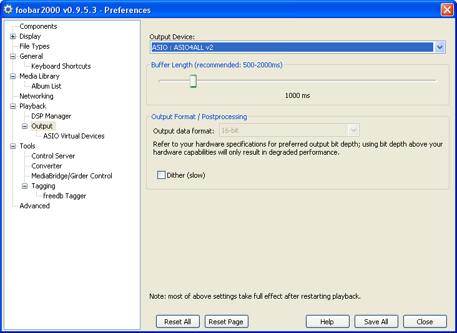
Task: Click the Reset Page button
Action: [226, 322]
